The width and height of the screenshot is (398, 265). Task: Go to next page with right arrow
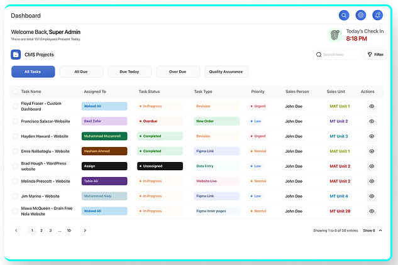84,230
